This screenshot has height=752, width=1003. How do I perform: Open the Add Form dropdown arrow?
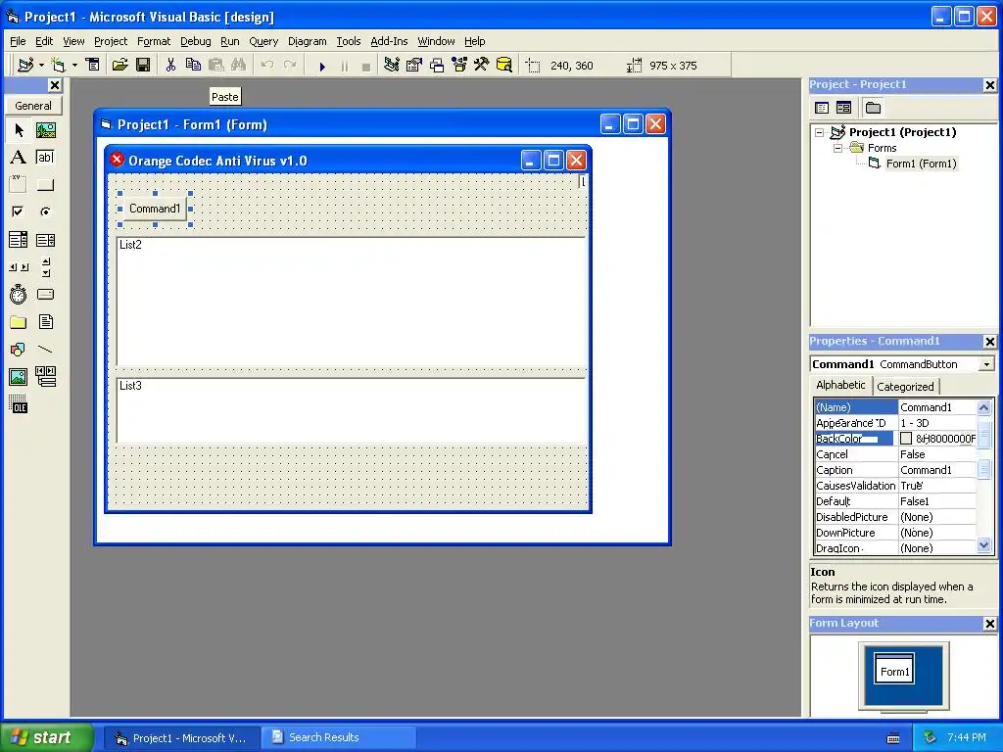[x=74, y=66]
